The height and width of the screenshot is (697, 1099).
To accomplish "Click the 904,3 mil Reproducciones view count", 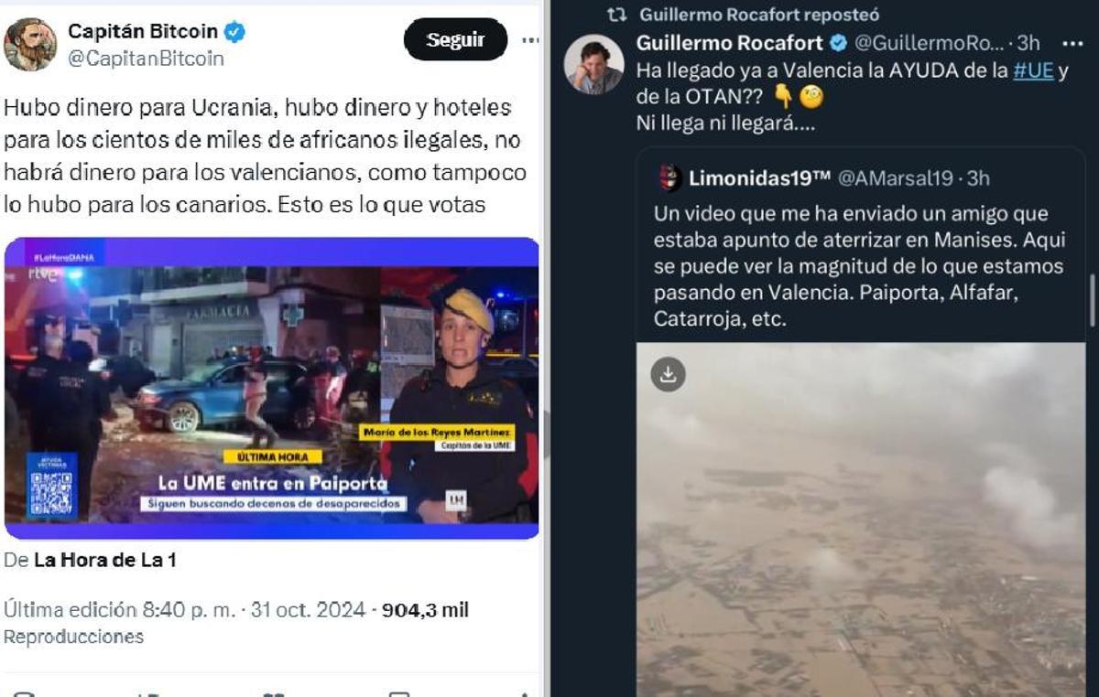I will coord(236,623).
